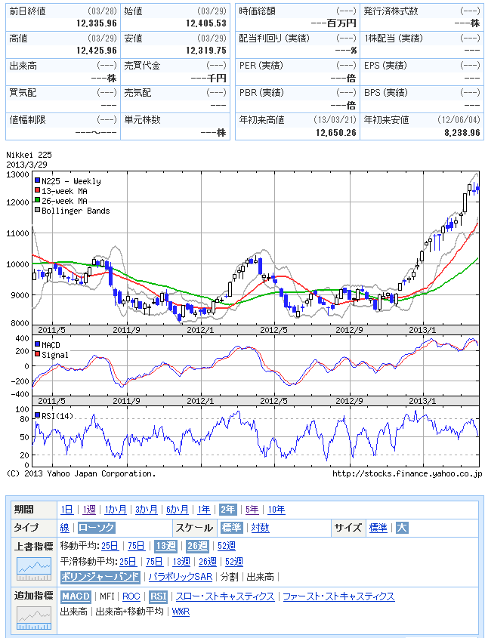The width and height of the screenshot is (485, 638).
Task: Set chart type to 線
Action: [65, 528]
